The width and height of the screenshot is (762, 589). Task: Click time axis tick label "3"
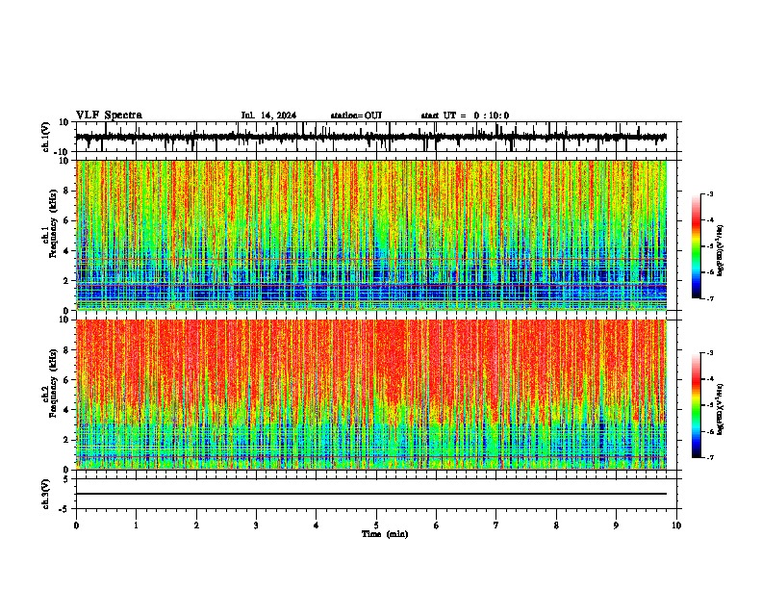256,525
